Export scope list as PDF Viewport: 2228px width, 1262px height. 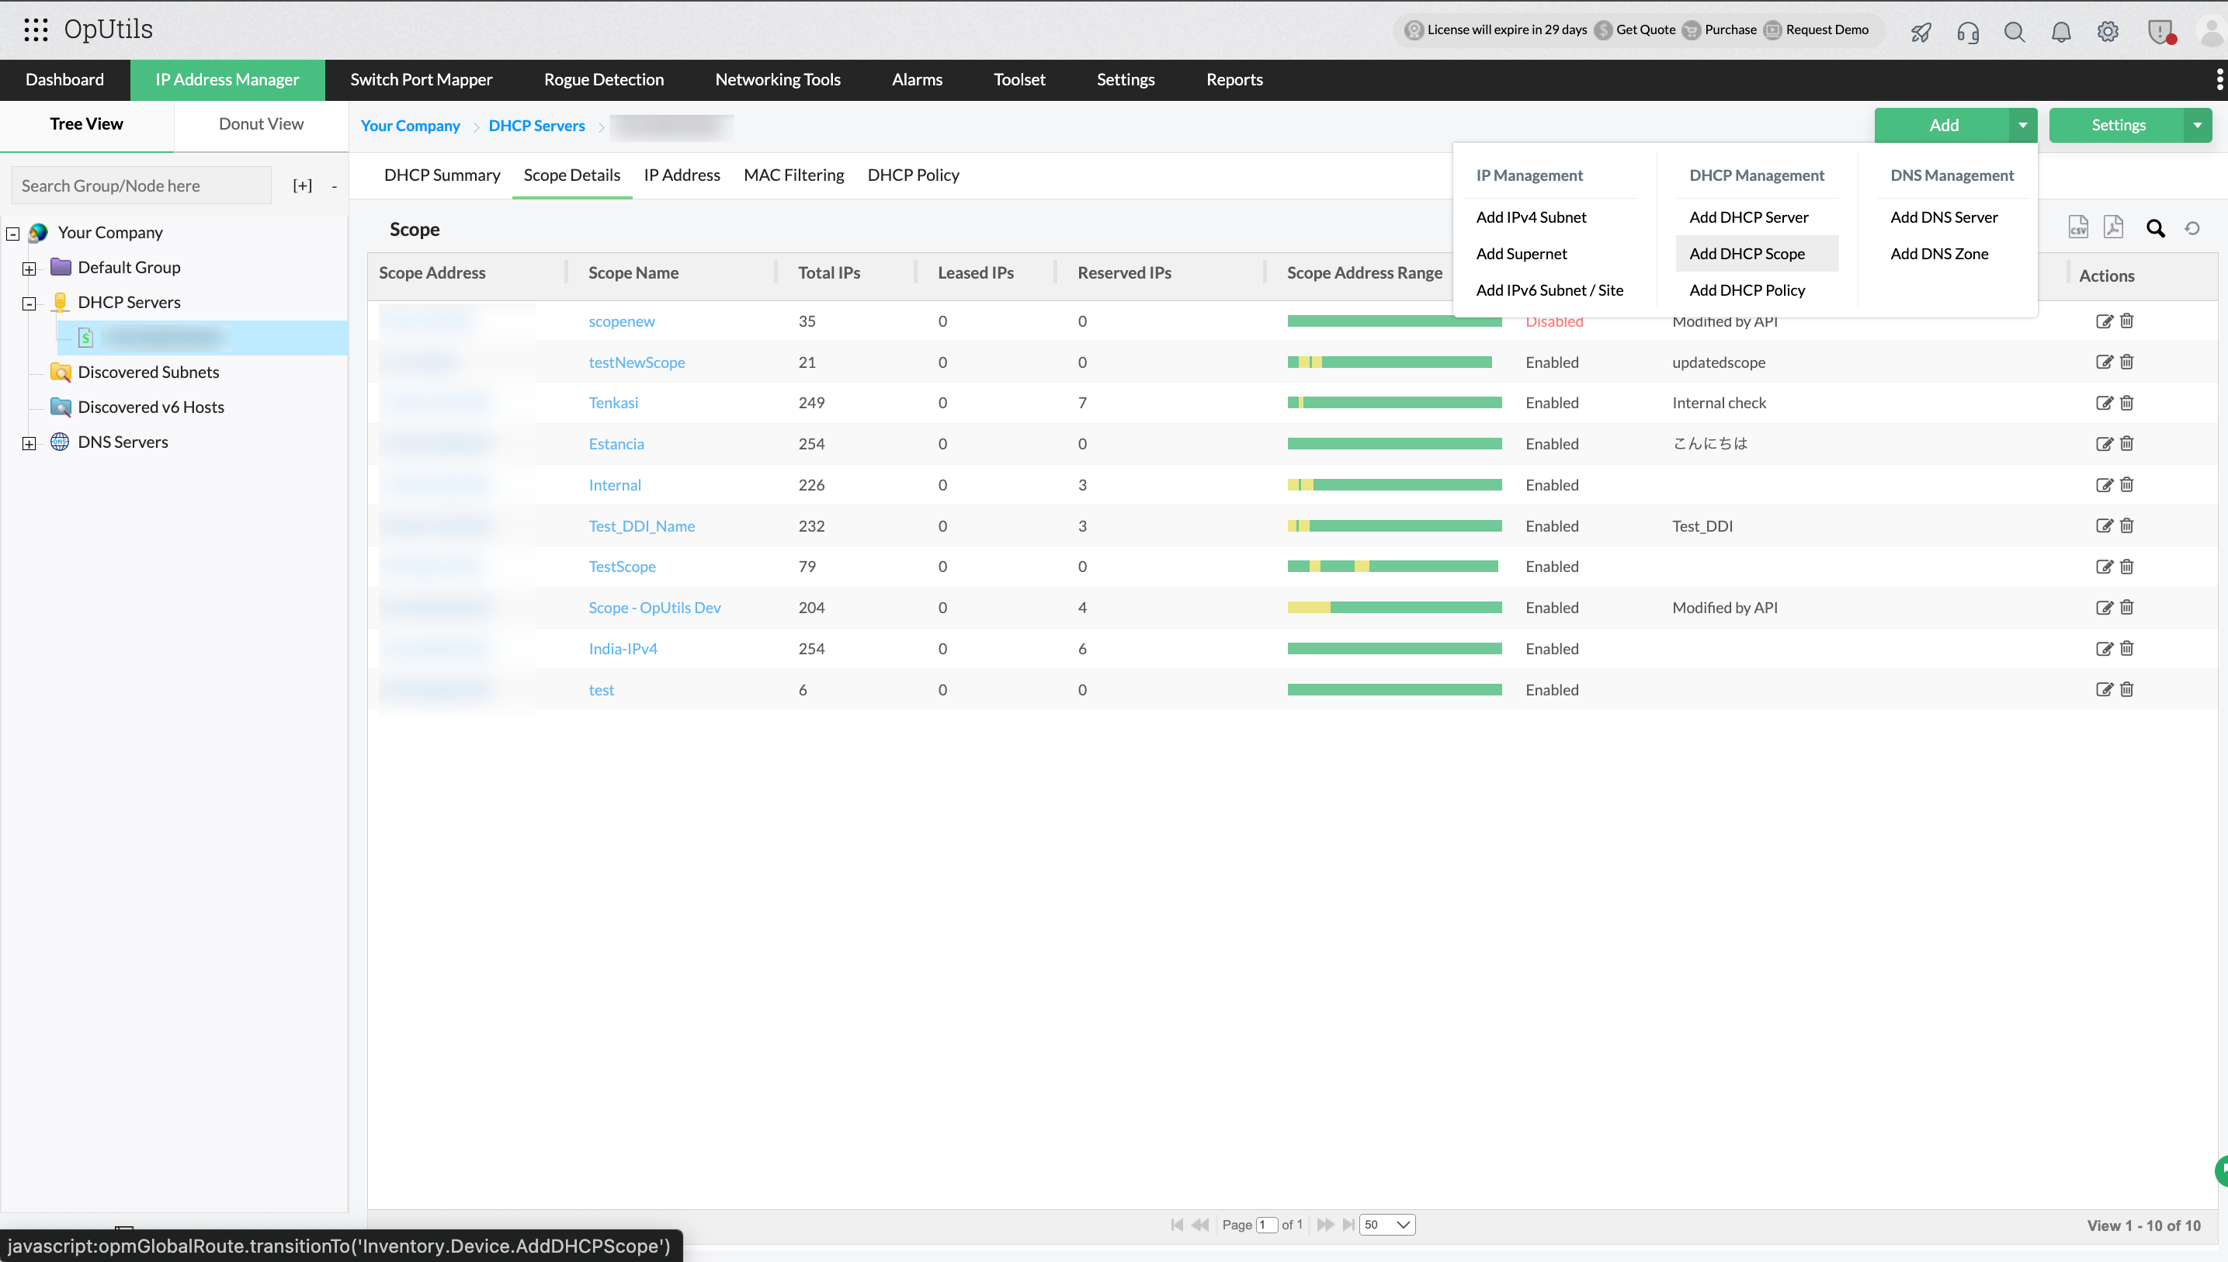pos(2114,228)
